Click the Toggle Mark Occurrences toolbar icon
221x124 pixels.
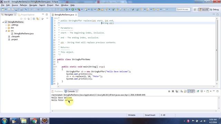pyautogui.click(x=117, y=9)
